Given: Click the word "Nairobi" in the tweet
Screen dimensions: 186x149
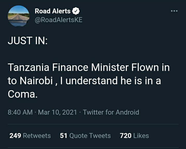Looking at the screenshot, I should click(36, 81).
